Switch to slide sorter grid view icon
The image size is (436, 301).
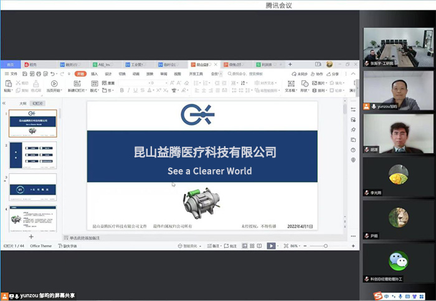point(252,246)
